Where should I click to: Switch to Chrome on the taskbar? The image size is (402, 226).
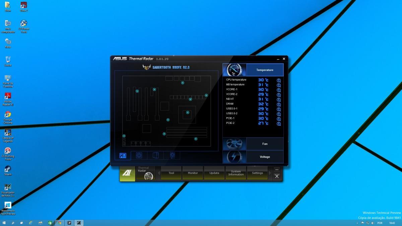pos(60,223)
